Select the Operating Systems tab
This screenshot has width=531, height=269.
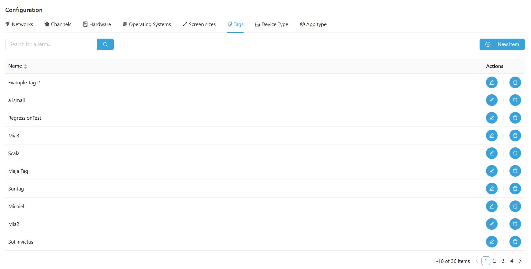[147, 24]
